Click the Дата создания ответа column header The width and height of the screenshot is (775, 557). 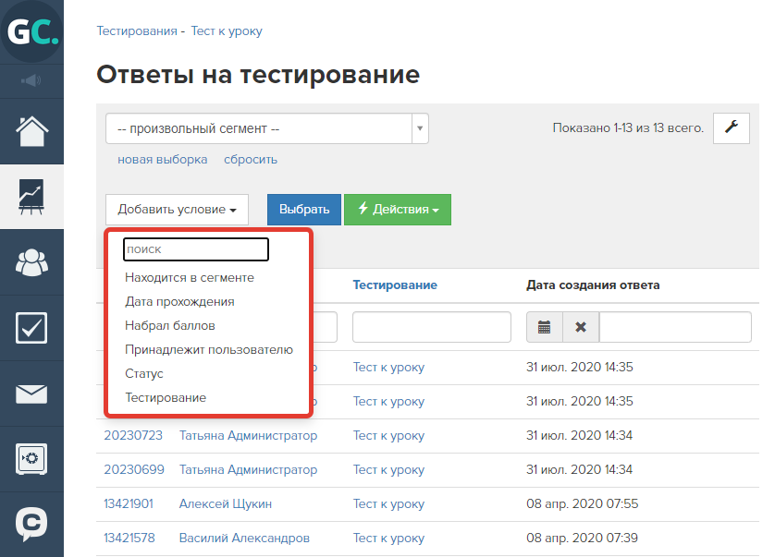[x=593, y=285]
